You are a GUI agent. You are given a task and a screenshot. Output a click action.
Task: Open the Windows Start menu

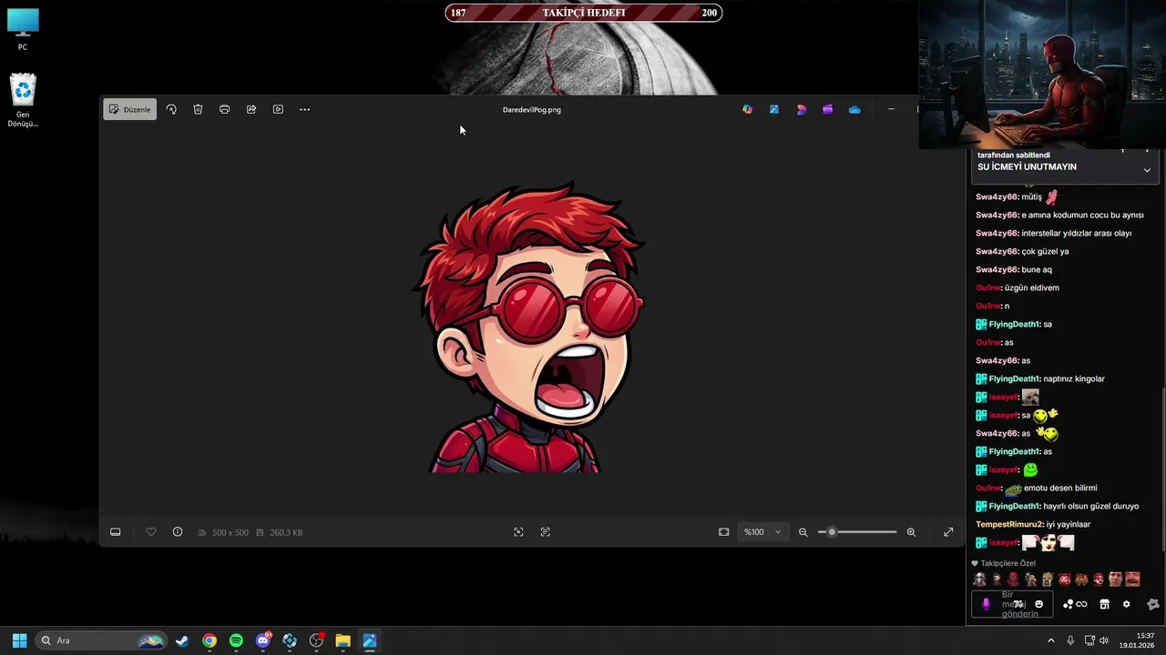pyautogui.click(x=19, y=640)
